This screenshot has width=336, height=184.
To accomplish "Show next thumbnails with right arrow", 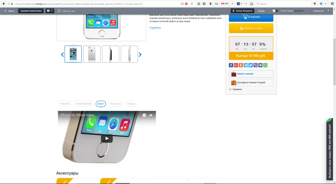I will pyautogui.click(x=140, y=55).
